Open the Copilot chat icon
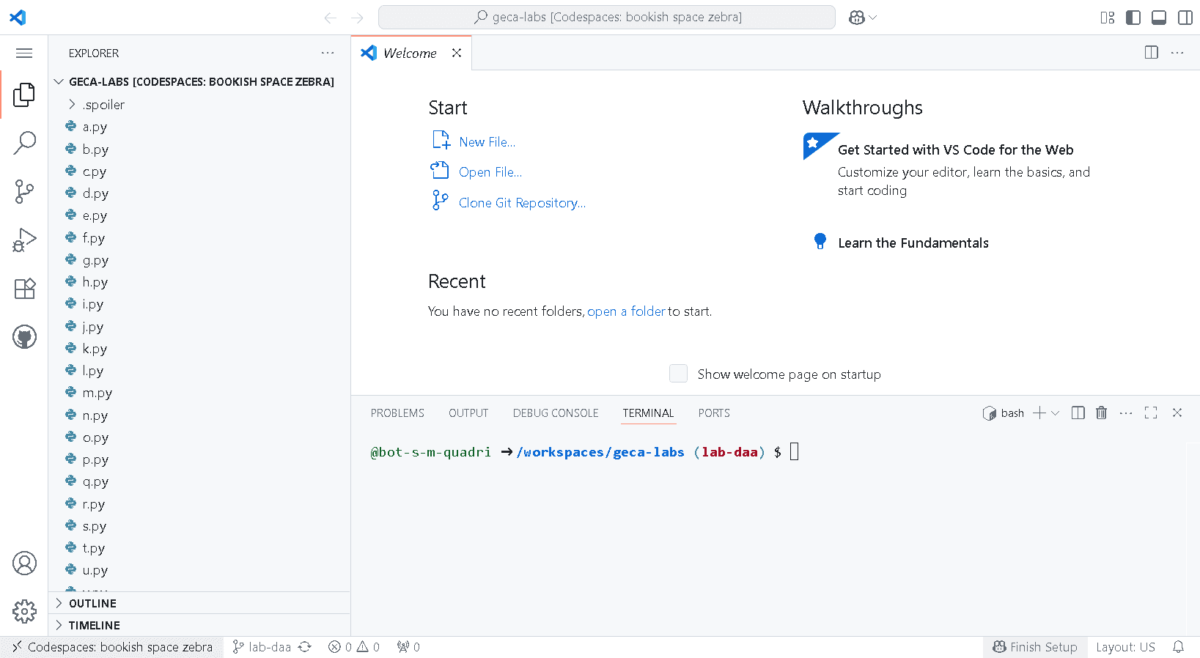 coord(856,18)
